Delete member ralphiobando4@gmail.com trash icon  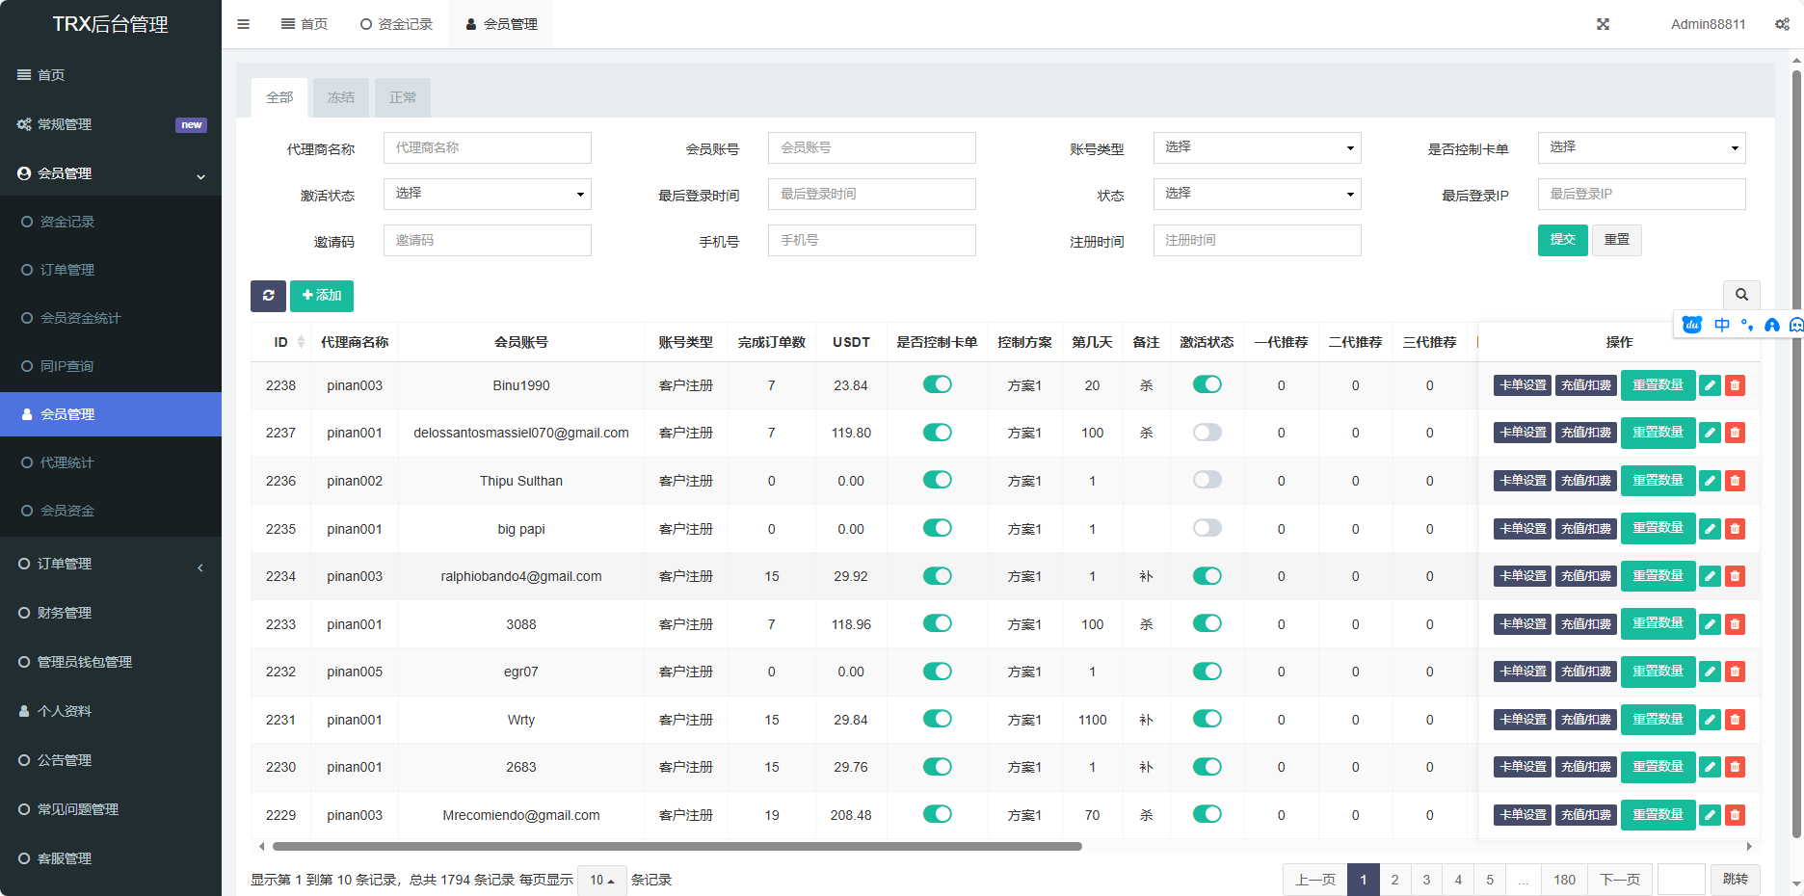(1735, 576)
